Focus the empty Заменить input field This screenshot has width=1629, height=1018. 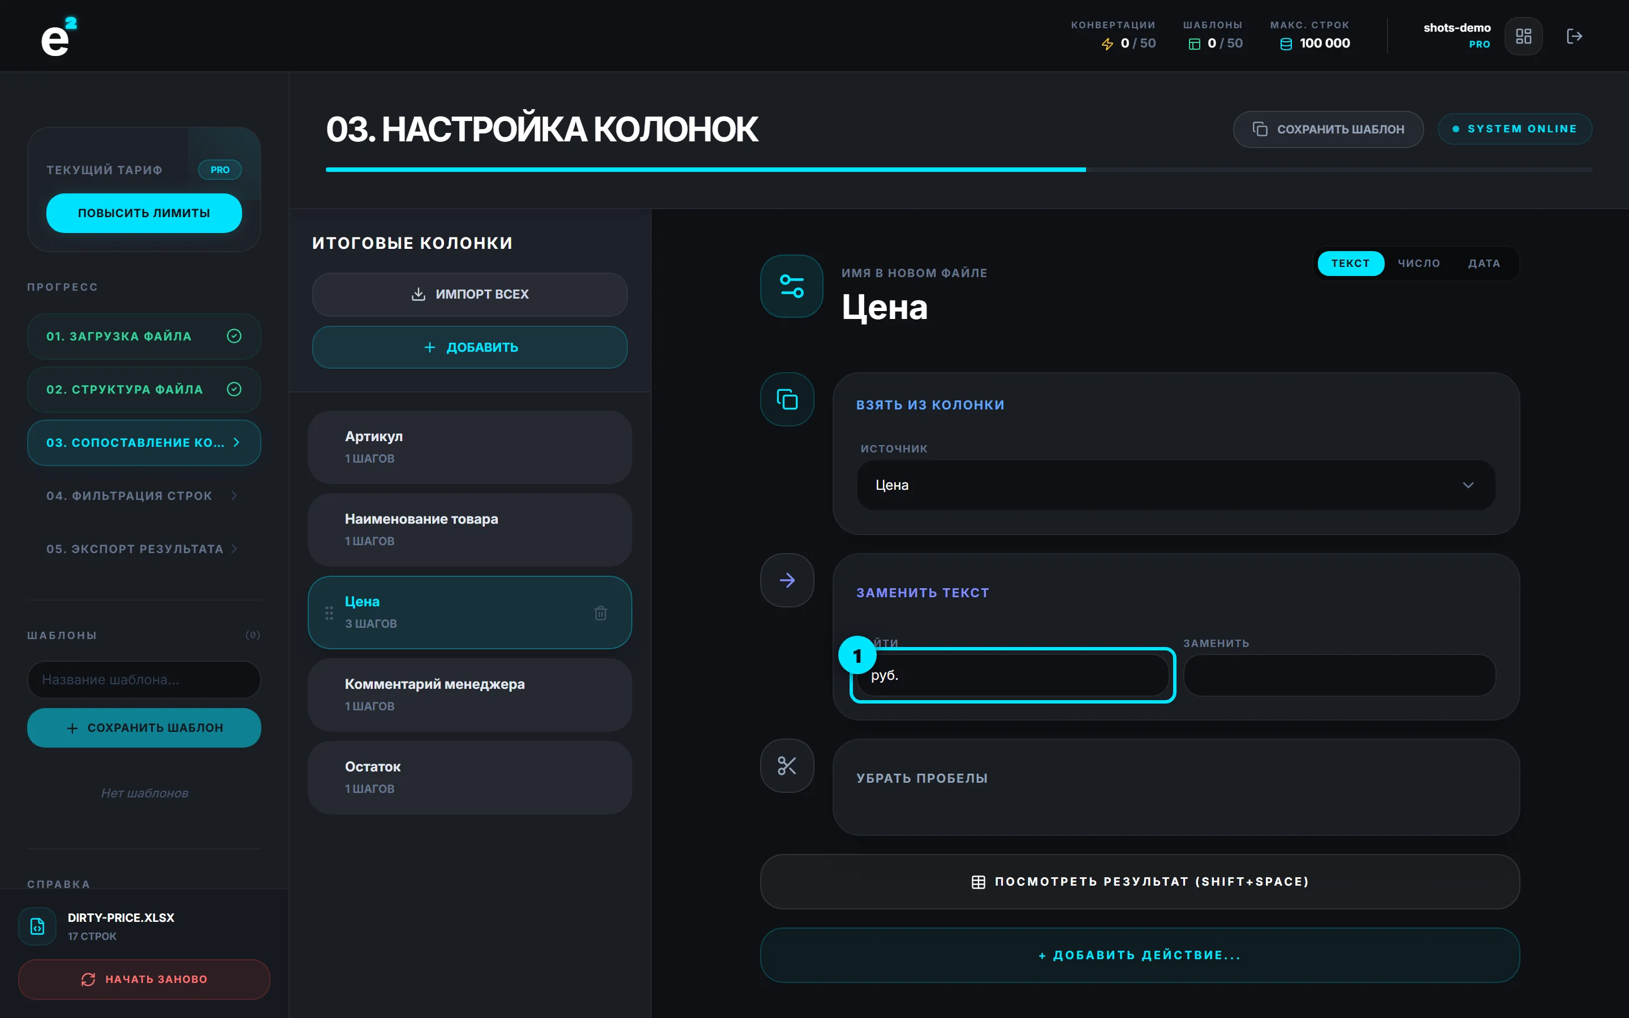[x=1339, y=675]
